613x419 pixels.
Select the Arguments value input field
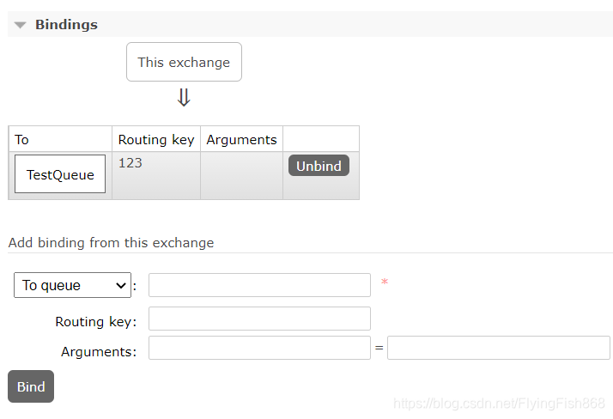point(498,348)
